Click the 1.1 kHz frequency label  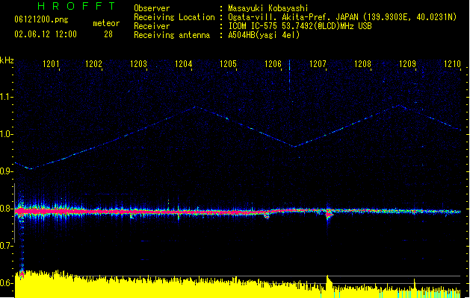pos(6,97)
